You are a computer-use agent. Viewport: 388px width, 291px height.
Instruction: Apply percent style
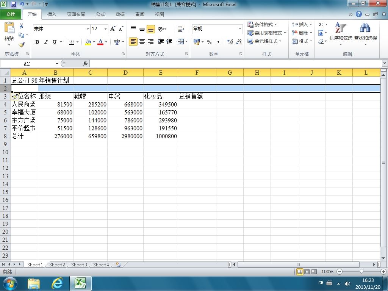[209, 42]
